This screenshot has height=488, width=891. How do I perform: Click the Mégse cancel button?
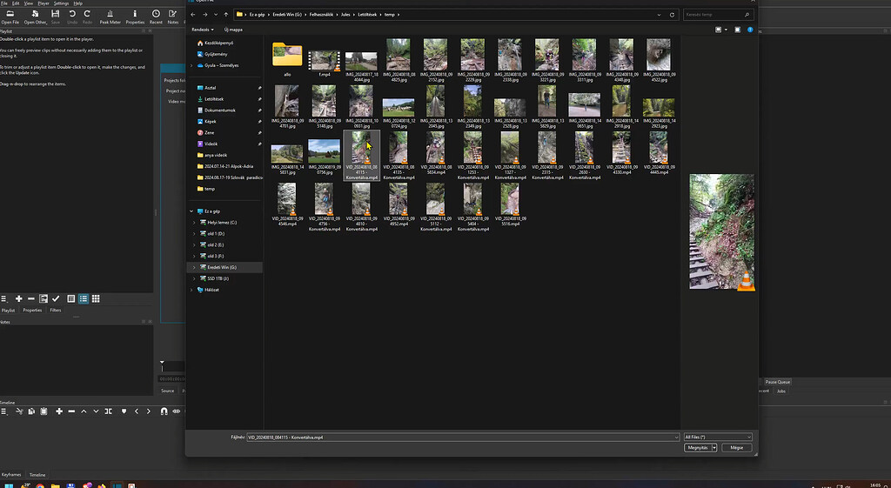pos(736,447)
